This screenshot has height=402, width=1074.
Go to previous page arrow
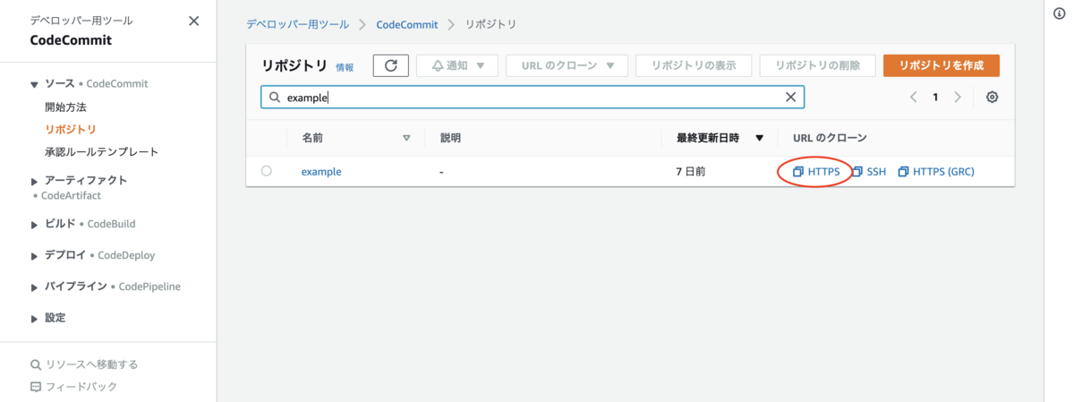point(914,97)
